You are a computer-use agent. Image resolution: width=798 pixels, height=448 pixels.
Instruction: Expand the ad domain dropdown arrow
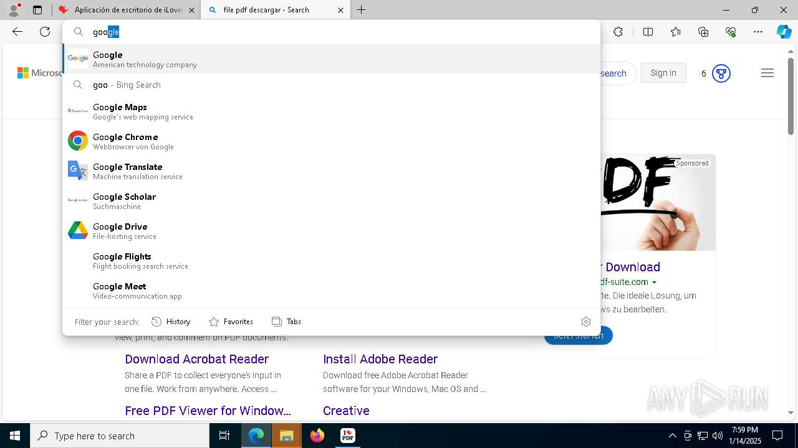point(654,282)
